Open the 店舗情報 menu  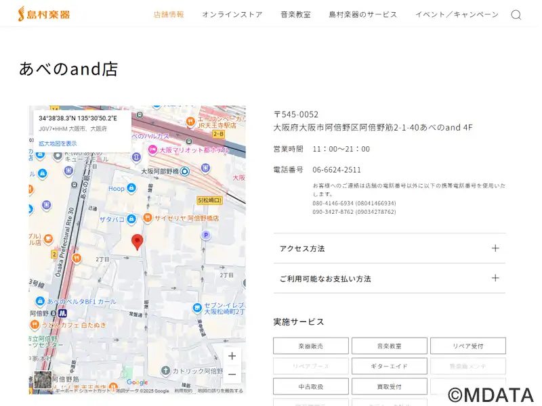click(169, 14)
